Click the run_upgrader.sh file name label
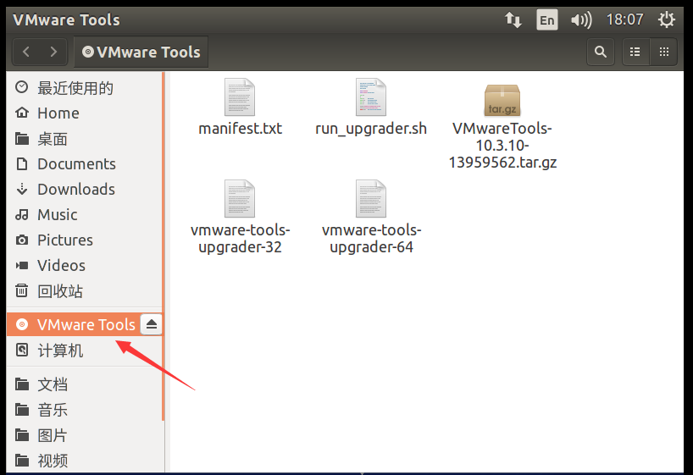 [371, 129]
